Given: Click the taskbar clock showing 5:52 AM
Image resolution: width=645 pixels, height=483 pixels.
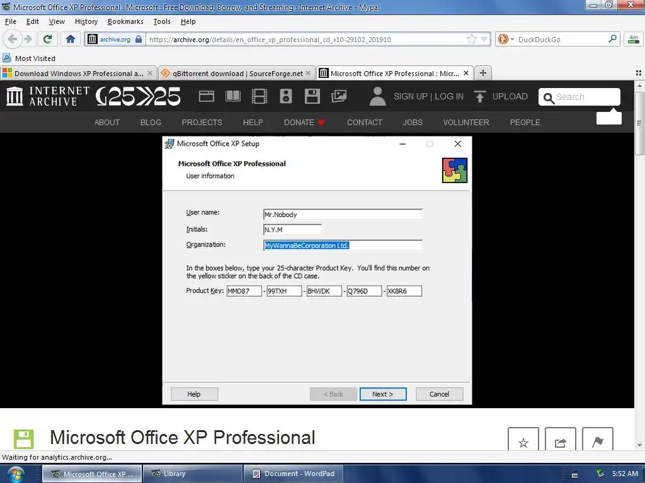Looking at the screenshot, I should 625,474.
